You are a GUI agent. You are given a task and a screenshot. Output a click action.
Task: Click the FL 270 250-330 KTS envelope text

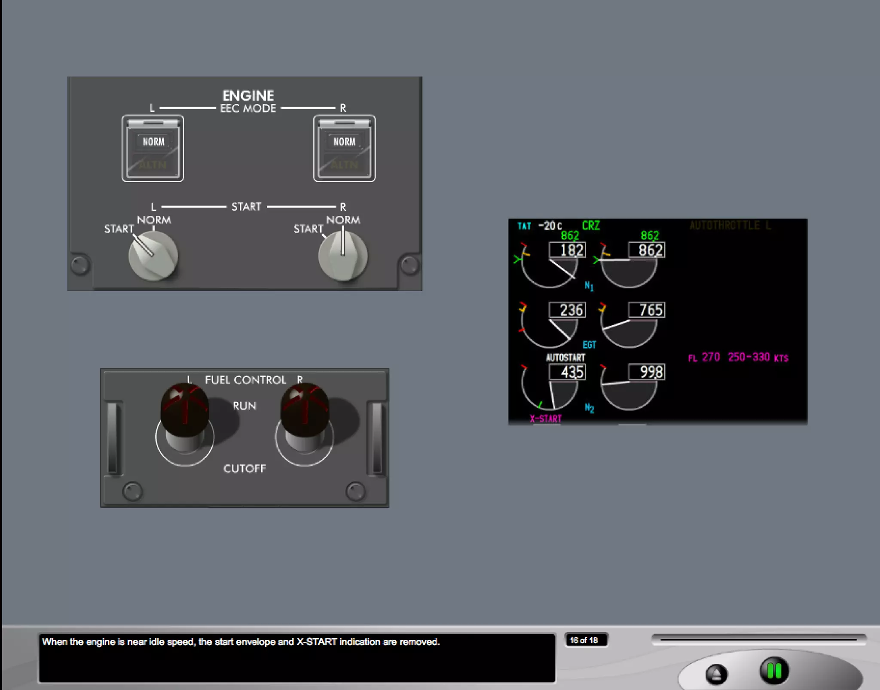pos(738,357)
